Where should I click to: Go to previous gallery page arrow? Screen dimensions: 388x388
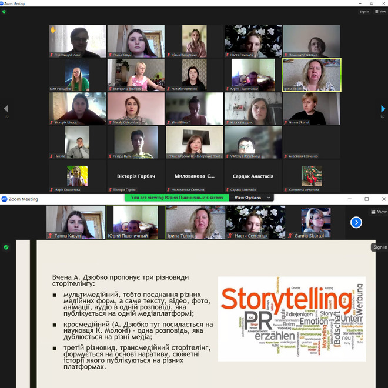coord(6,109)
